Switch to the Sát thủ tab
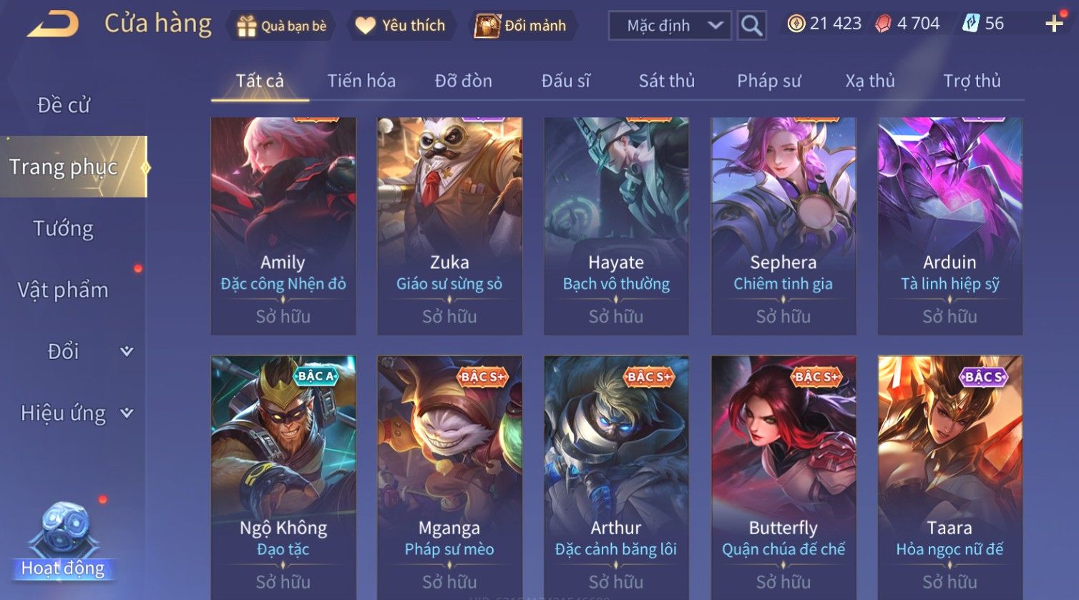This screenshot has height=600, width=1079. coord(667,81)
